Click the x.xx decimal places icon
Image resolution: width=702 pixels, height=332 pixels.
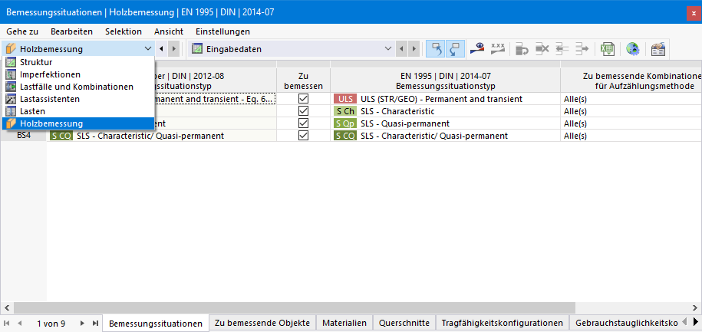[498, 48]
